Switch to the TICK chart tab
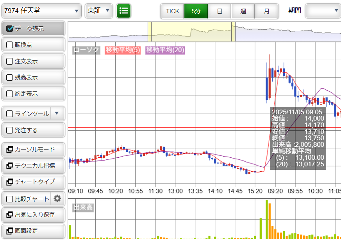The height and width of the screenshot is (247, 341). coord(172,11)
